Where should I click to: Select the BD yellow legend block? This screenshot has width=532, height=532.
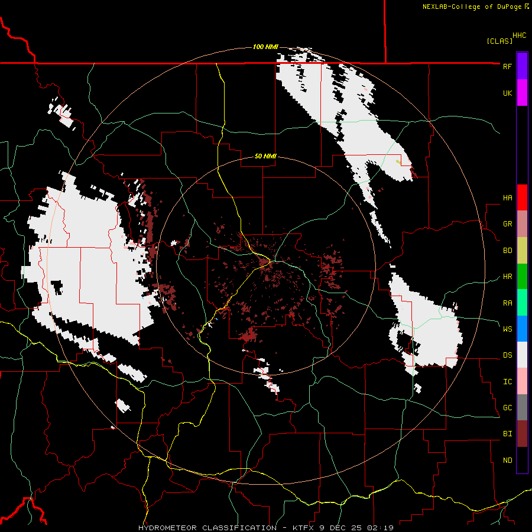pyautogui.click(x=522, y=251)
